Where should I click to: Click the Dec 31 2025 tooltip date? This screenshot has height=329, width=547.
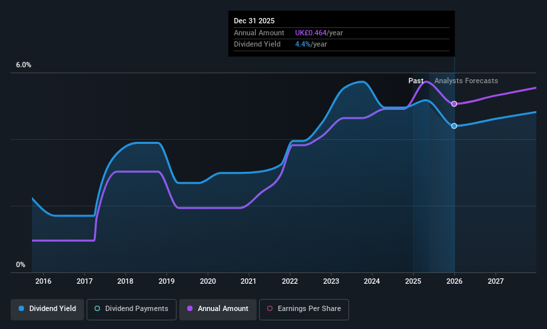pyautogui.click(x=254, y=21)
